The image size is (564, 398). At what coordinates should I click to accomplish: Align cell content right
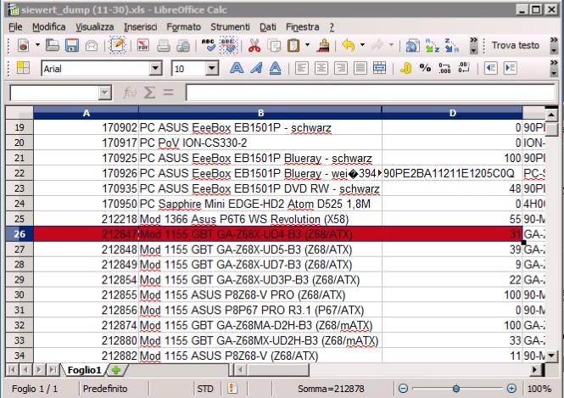point(341,68)
